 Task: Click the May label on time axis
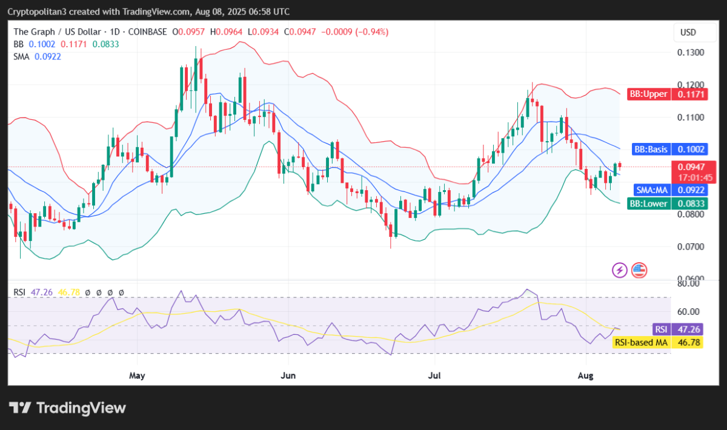click(x=138, y=375)
